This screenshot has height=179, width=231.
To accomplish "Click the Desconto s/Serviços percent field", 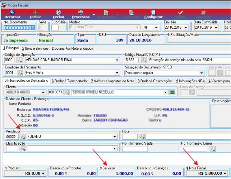I will pos(147,174).
